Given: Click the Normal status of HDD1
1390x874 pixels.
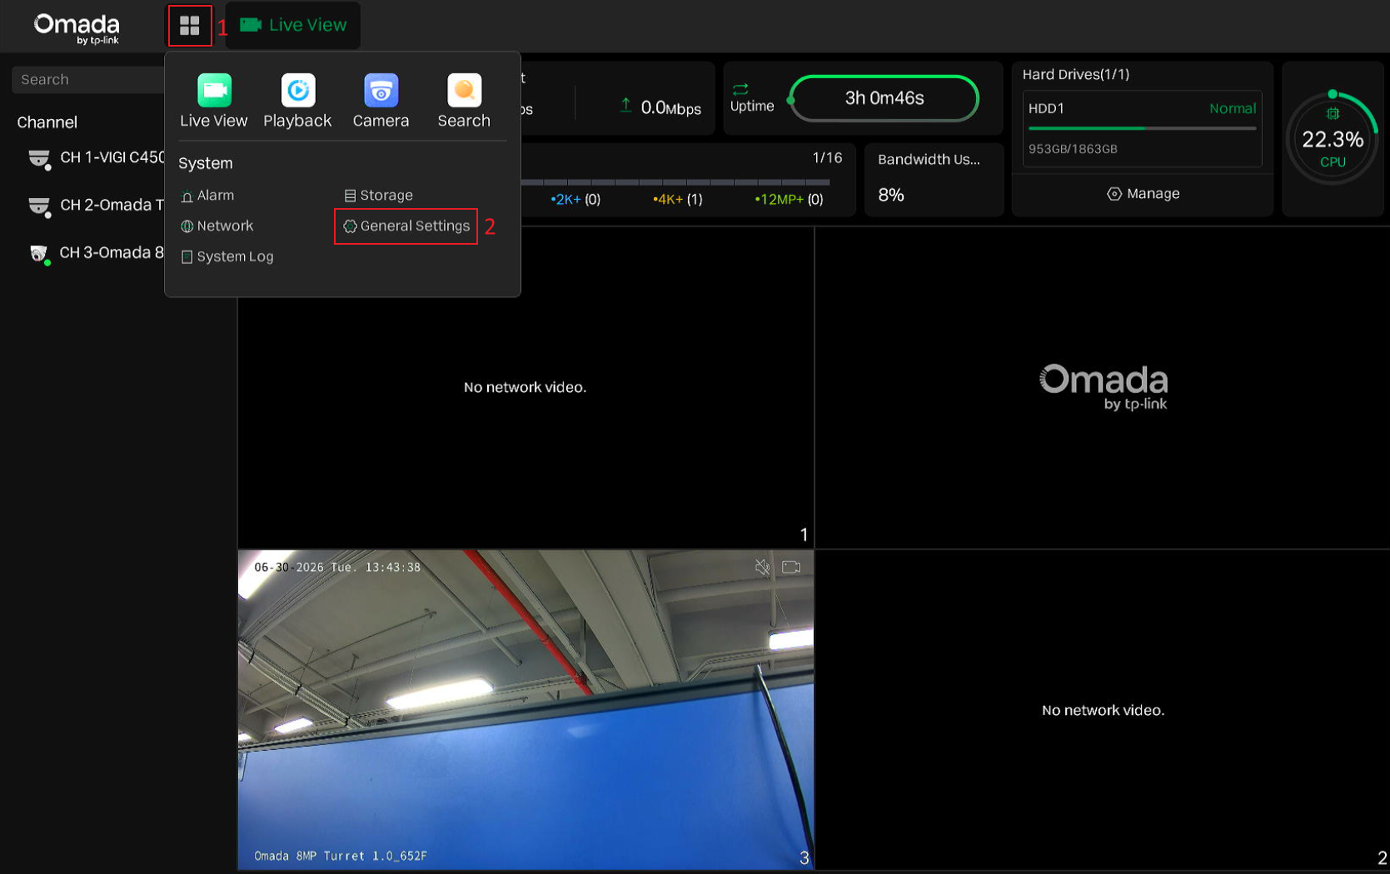Looking at the screenshot, I should [1232, 109].
